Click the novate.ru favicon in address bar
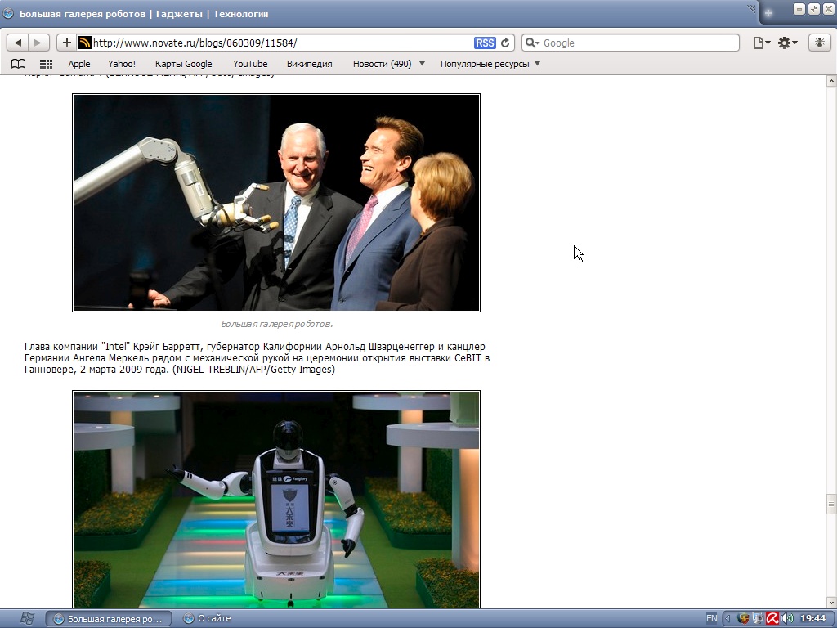 click(x=84, y=43)
